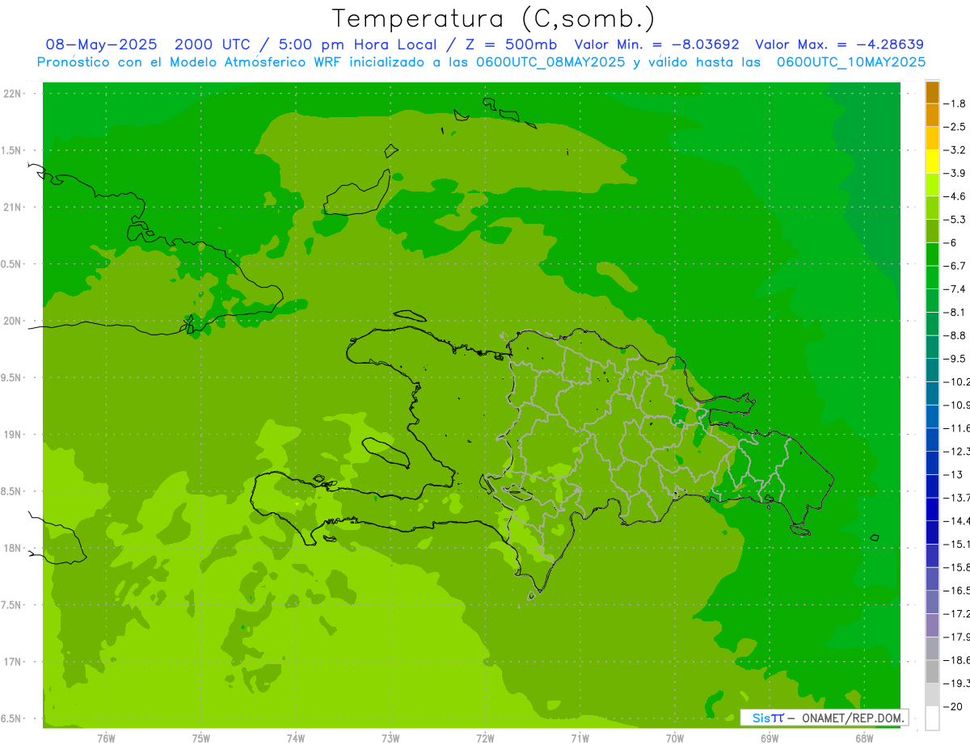Click the "ONAMET/REP.DOM." credit label
Image resolution: width=970 pixels, height=749 pixels.
[x=853, y=717]
